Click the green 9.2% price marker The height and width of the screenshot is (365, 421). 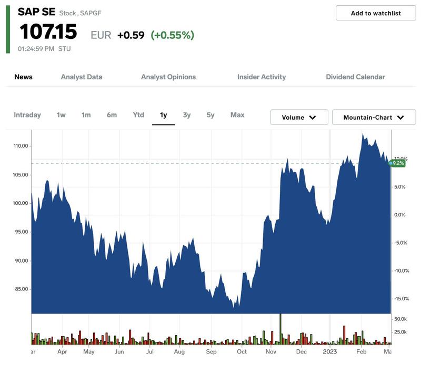(398, 163)
